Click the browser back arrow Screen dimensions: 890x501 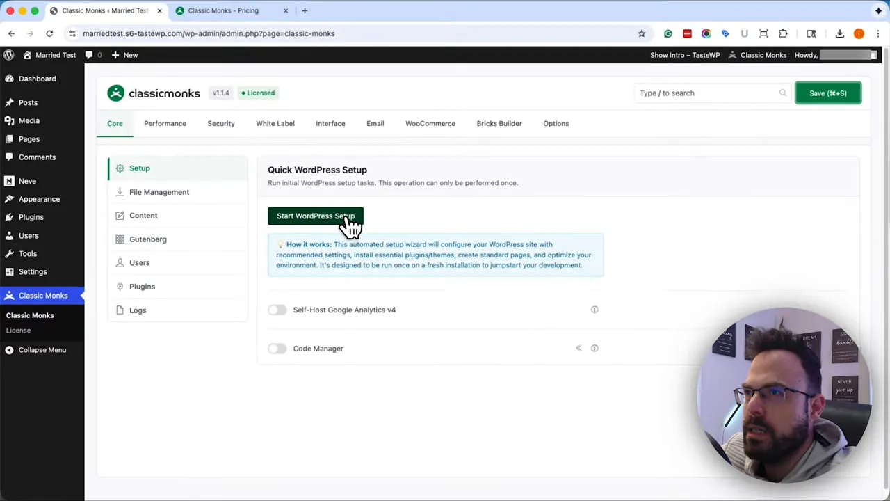12,33
